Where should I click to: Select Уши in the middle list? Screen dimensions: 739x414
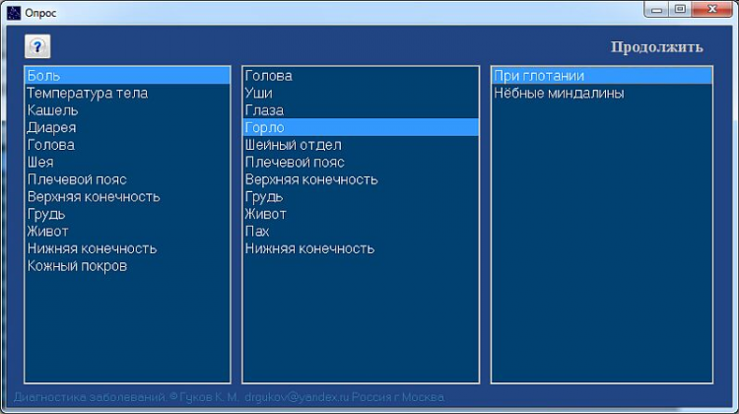click(361, 93)
